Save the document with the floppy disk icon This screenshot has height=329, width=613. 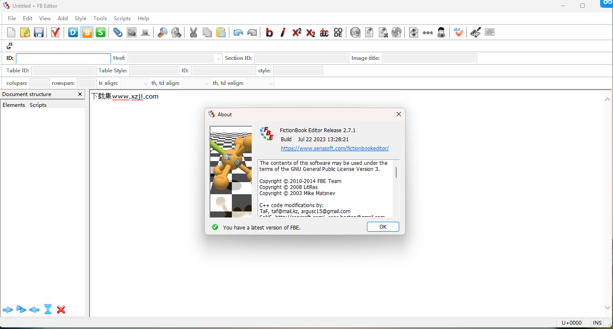coord(39,32)
